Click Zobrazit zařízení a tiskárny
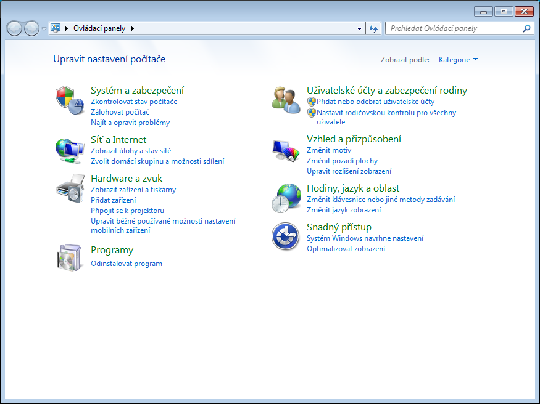Viewport: 540px width, 404px height. [133, 190]
